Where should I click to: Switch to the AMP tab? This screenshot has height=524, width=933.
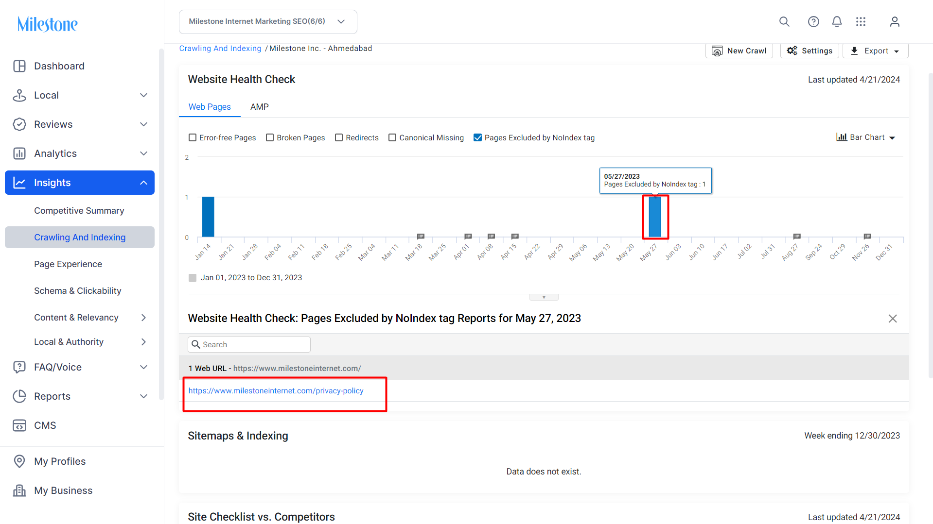click(260, 107)
